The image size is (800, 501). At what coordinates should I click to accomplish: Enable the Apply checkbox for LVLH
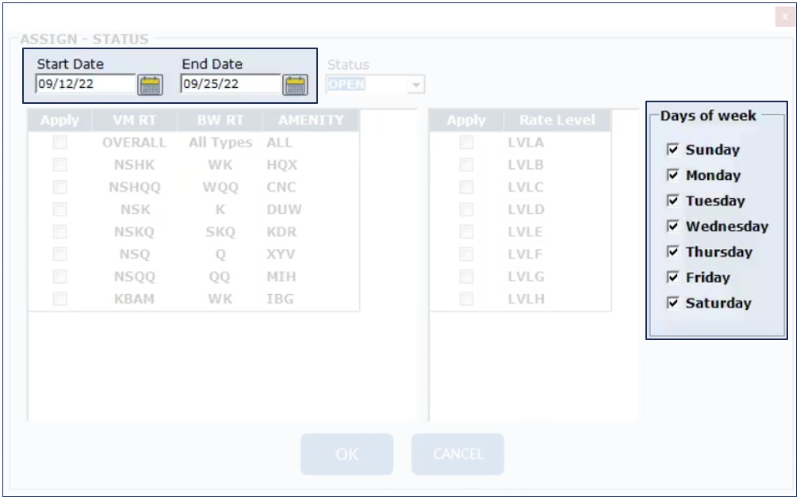click(466, 299)
